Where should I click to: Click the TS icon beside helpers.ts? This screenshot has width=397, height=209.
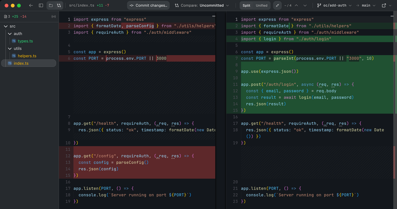14,56
